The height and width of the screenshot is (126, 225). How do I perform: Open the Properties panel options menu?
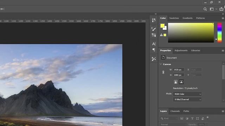pyautogui.click(x=223, y=50)
